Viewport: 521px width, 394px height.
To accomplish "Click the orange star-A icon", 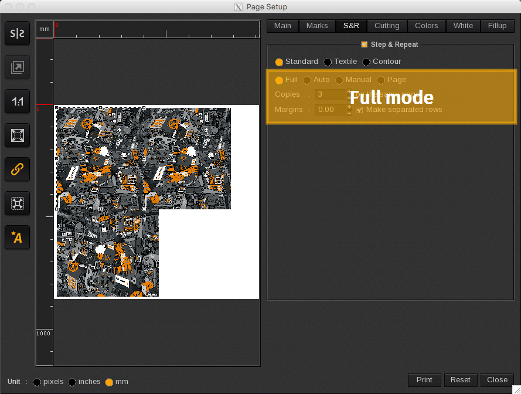I will (x=18, y=237).
